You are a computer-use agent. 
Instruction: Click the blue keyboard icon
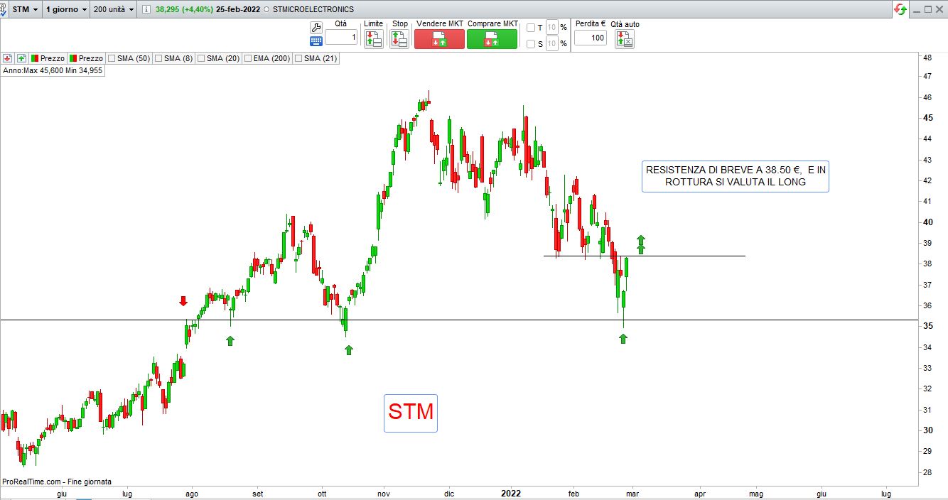coord(316,41)
